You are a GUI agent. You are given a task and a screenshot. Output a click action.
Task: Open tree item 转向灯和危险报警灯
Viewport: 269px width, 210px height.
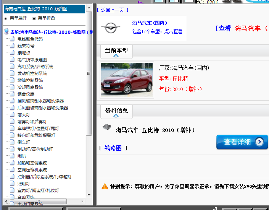tap(36, 135)
